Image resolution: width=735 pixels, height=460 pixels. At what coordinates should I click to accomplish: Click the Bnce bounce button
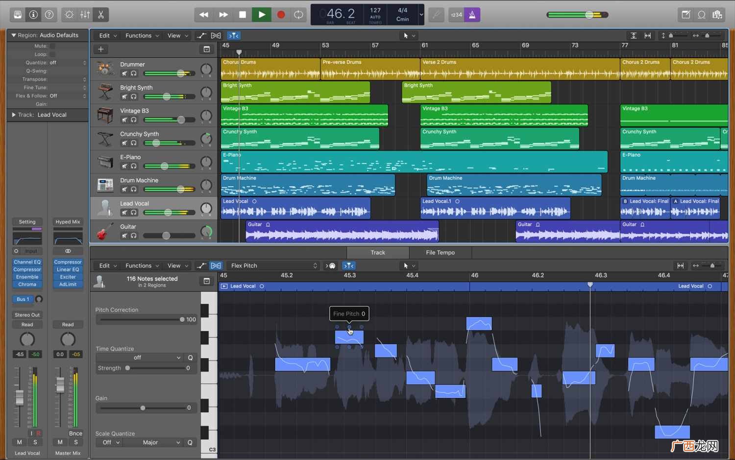pos(75,433)
